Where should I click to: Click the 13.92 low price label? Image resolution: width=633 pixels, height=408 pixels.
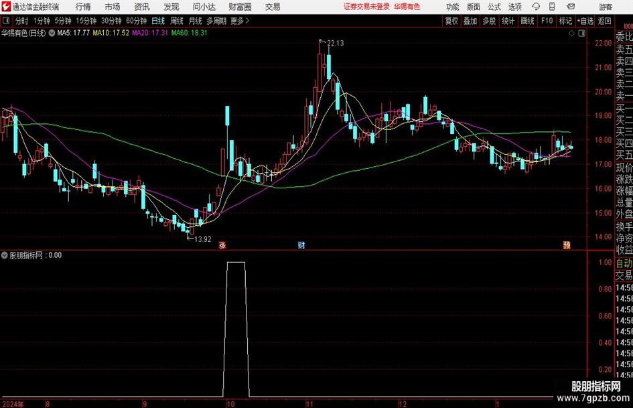point(203,239)
